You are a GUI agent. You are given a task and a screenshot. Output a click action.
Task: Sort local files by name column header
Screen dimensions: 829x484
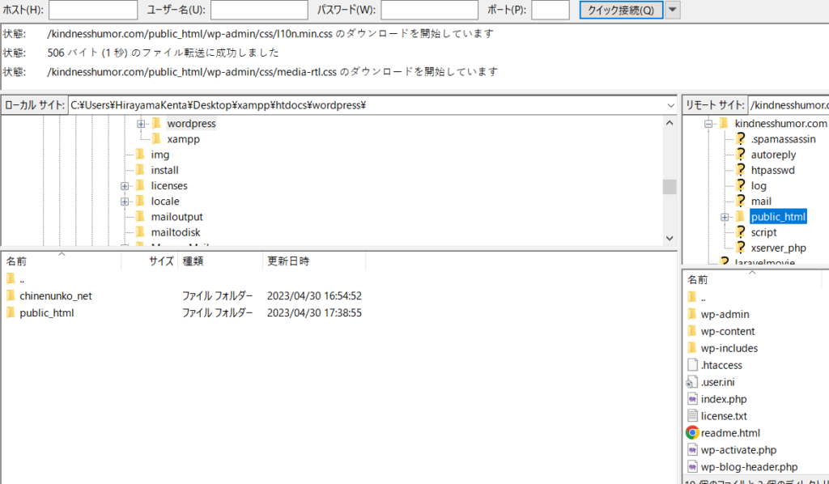pyautogui.click(x=61, y=261)
